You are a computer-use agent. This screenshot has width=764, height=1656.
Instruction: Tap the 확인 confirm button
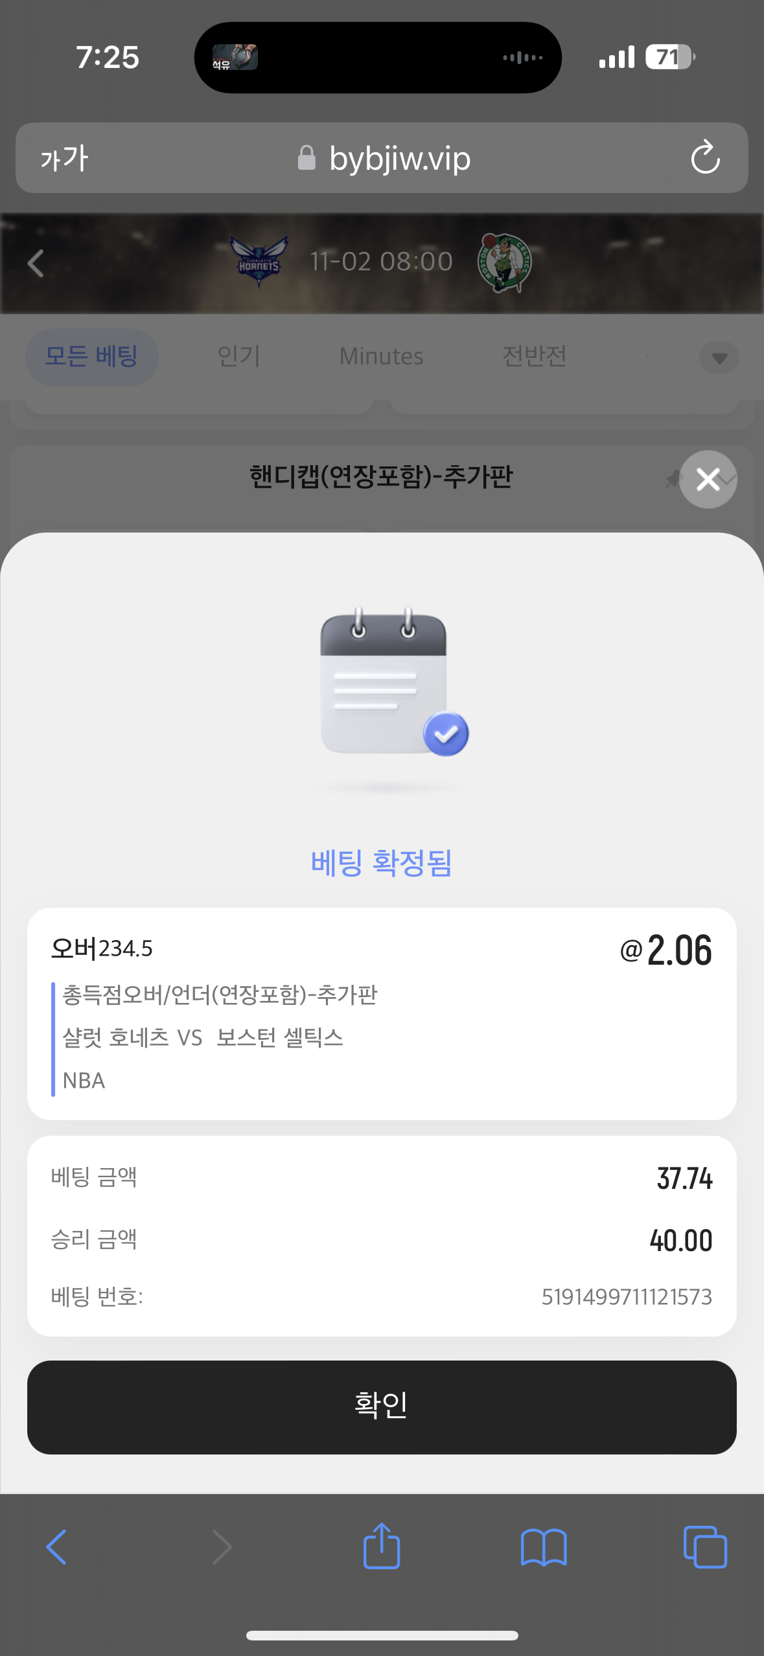click(x=382, y=1407)
